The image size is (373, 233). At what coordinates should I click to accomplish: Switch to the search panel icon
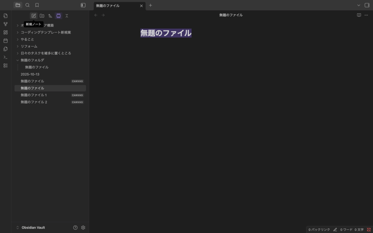(x=27, y=5)
